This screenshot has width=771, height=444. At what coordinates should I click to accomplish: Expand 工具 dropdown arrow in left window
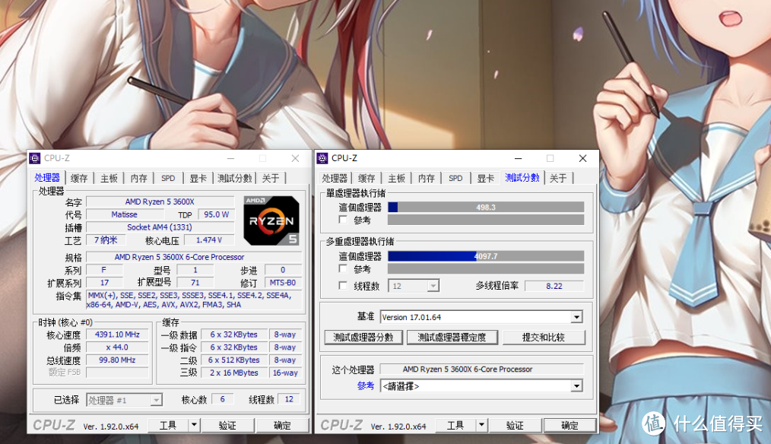[x=194, y=425]
